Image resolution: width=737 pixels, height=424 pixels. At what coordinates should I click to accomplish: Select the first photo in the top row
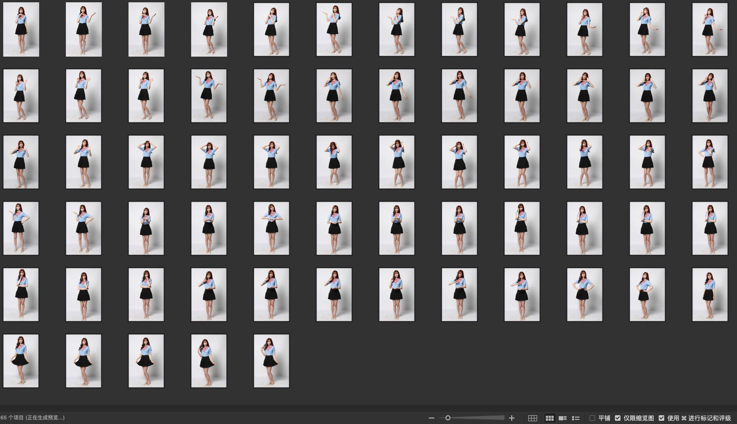[x=21, y=29]
